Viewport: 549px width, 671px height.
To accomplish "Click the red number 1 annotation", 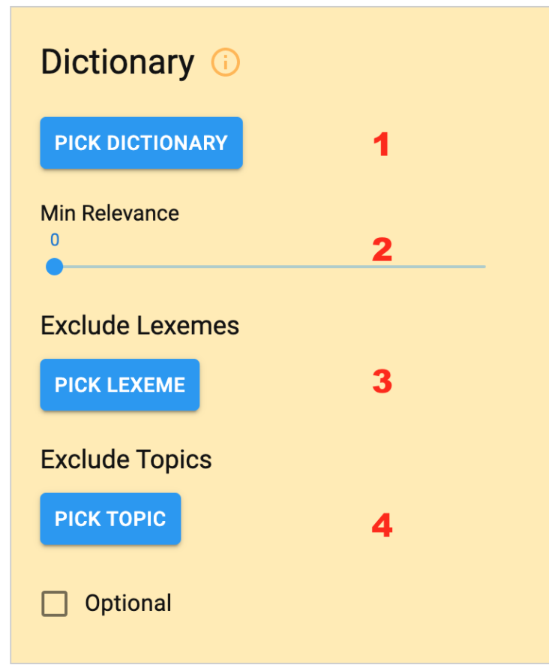I will point(381,144).
